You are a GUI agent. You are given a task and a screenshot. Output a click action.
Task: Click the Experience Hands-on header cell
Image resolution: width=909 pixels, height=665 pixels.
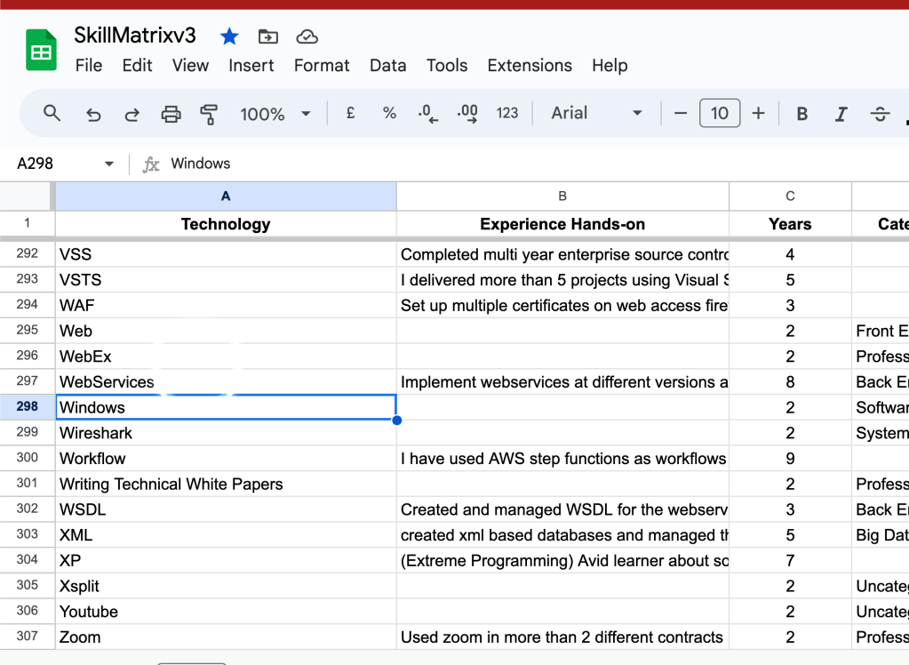tap(562, 224)
